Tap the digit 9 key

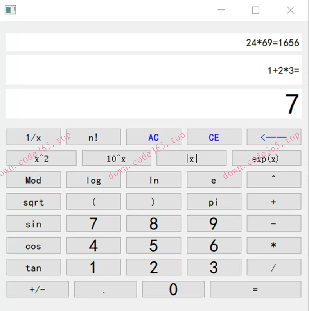point(214,223)
